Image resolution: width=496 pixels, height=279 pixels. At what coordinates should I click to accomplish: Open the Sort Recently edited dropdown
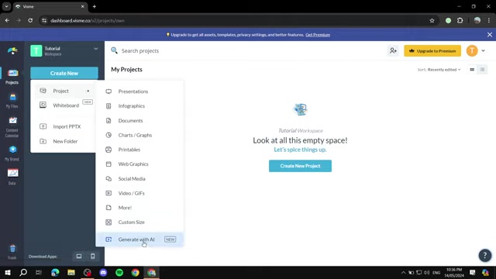coord(439,70)
